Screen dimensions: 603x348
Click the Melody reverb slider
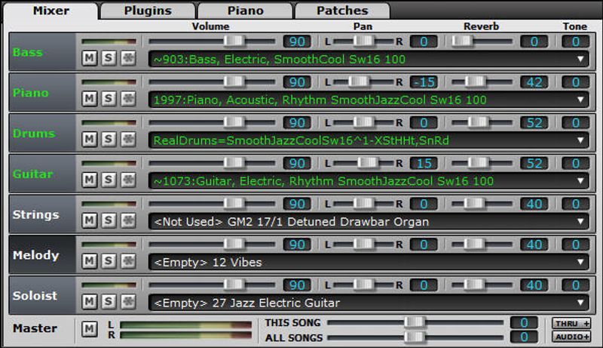482,244
